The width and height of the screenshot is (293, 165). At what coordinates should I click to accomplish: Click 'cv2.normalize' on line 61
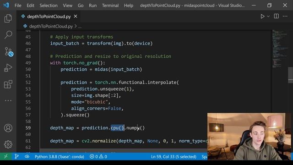tap(99, 141)
